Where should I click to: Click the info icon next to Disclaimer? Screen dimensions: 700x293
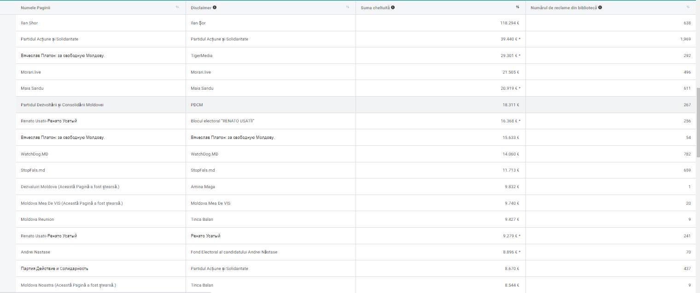[x=215, y=7]
